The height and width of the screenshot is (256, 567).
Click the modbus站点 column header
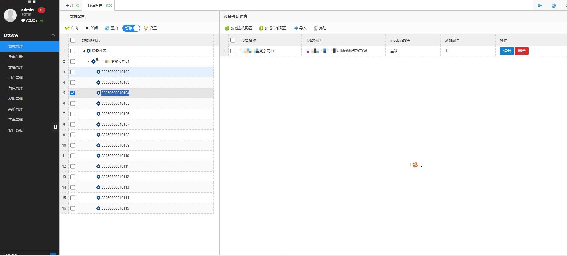(413, 40)
